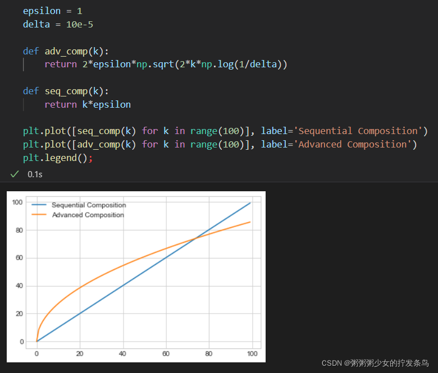Click the 'delta = 10e-5' code line
The image size is (438, 373).
[58, 24]
